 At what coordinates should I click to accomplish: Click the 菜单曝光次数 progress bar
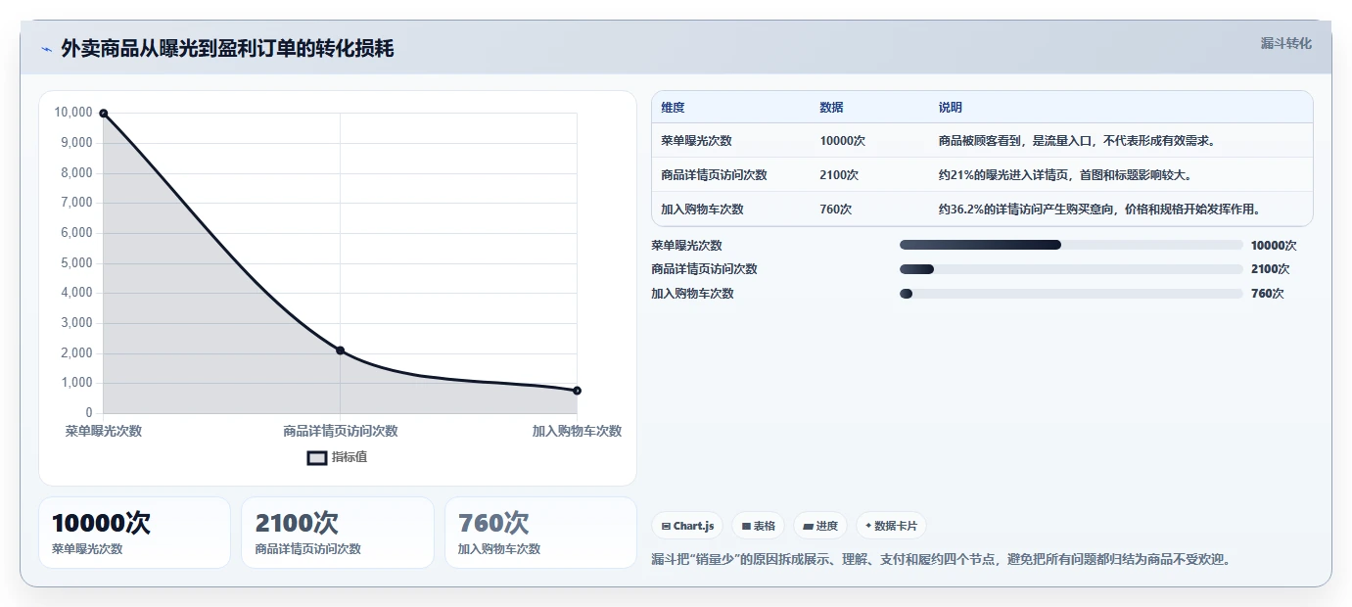(1071, 245)
